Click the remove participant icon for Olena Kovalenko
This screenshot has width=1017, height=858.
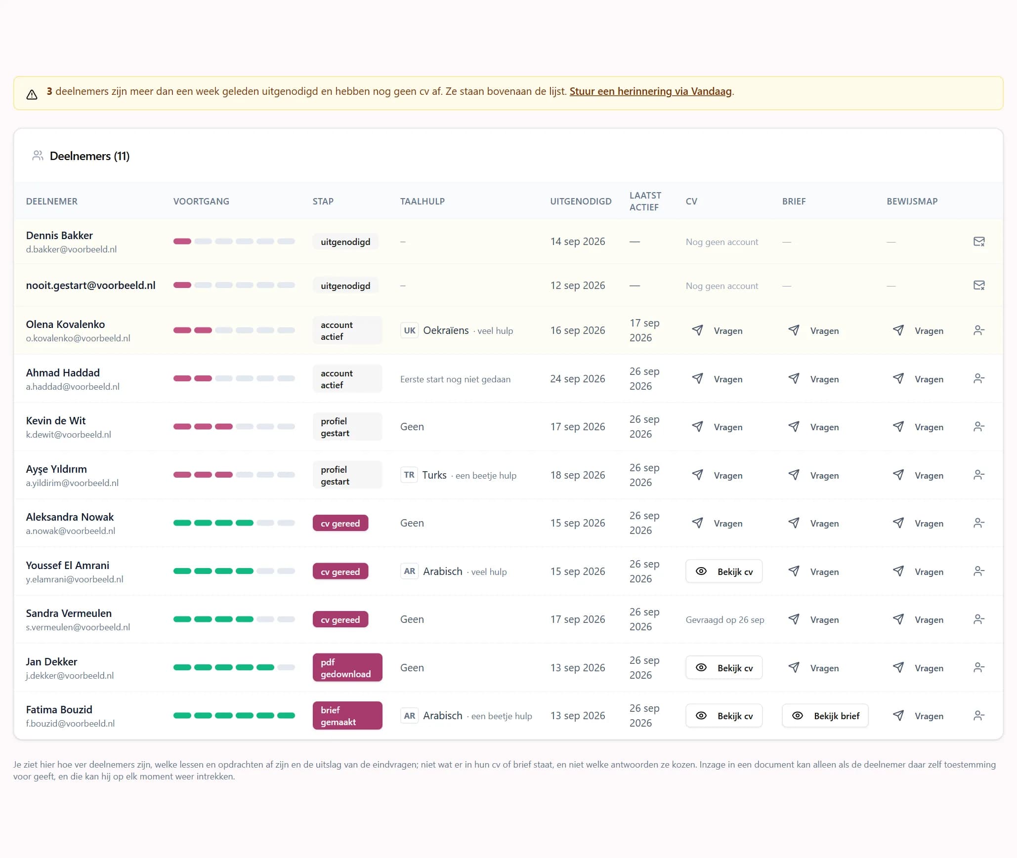[x=978, y=330]
